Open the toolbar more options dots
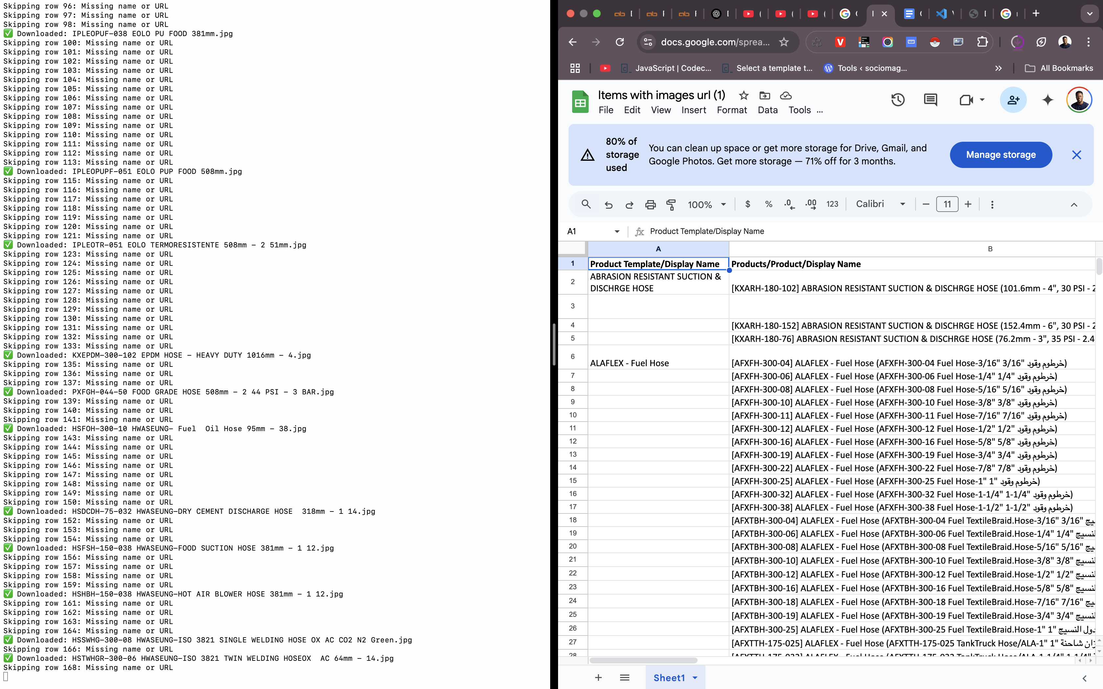 992,205
